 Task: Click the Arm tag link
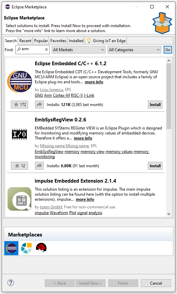(x=48, y=95)
